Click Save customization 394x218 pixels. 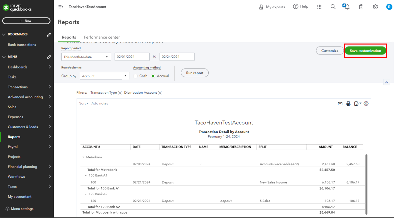[x=365, y=51]
